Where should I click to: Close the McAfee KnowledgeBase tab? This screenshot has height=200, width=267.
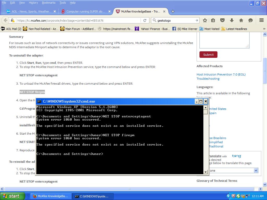tap(164, 11)
